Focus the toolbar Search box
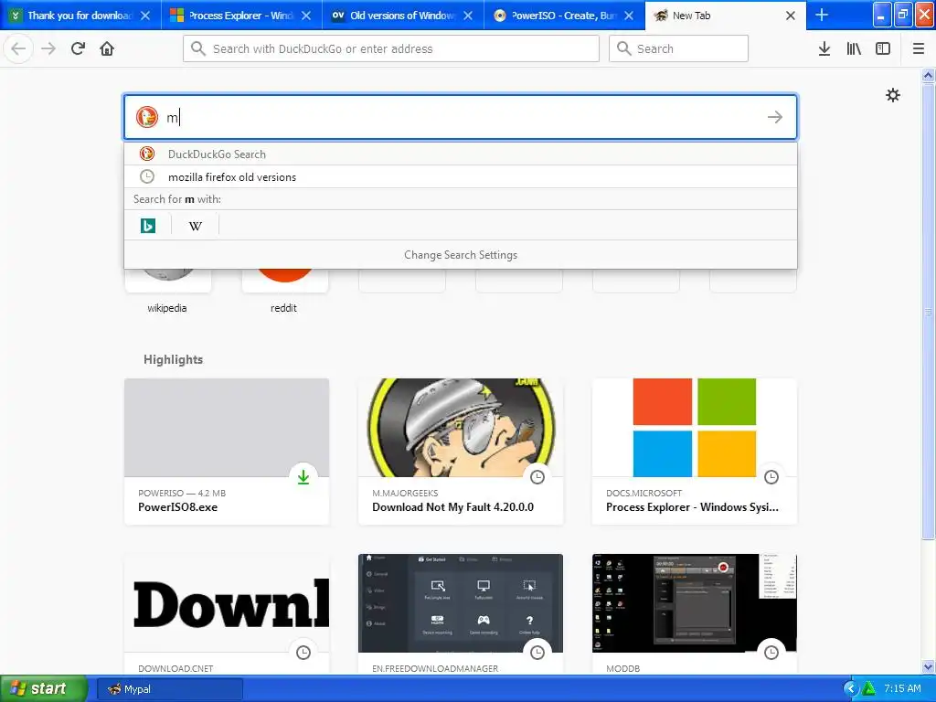The image size is (936, 702). (679, 48)
